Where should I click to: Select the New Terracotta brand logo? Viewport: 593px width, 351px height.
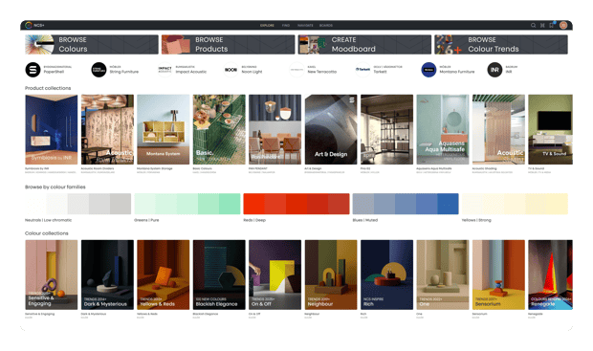click(296, 70)
